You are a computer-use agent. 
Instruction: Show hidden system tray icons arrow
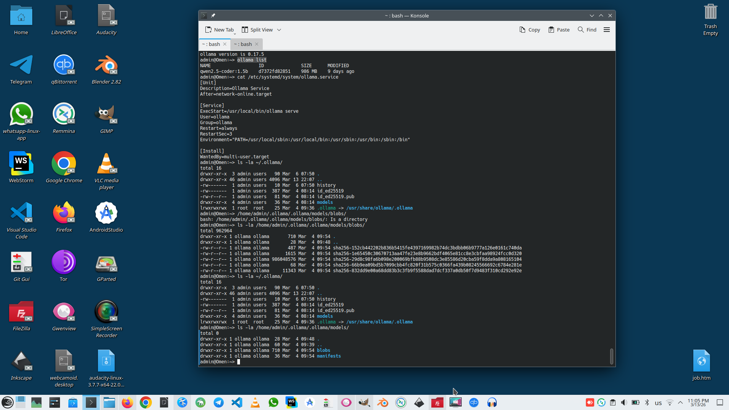tap(680, 402)
